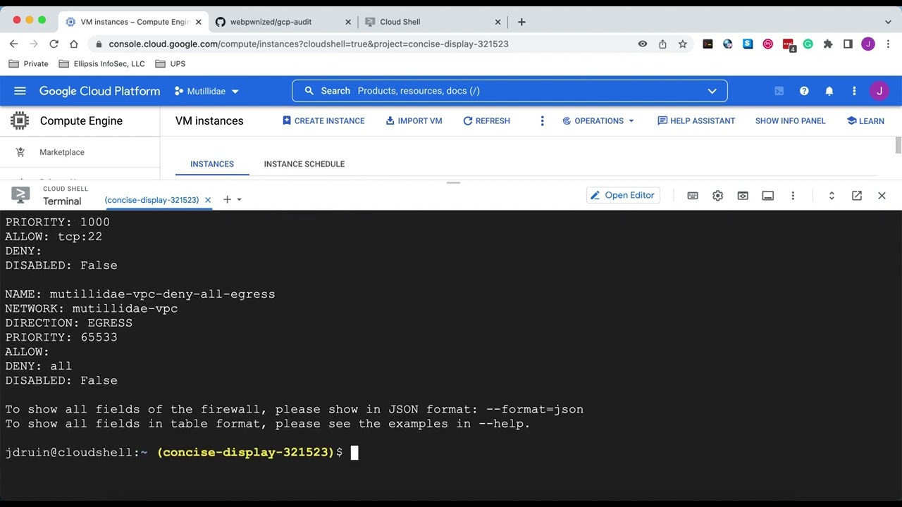Expand the browser tab search chevron
The image size is (902, 507).
(x=888, y=22)
